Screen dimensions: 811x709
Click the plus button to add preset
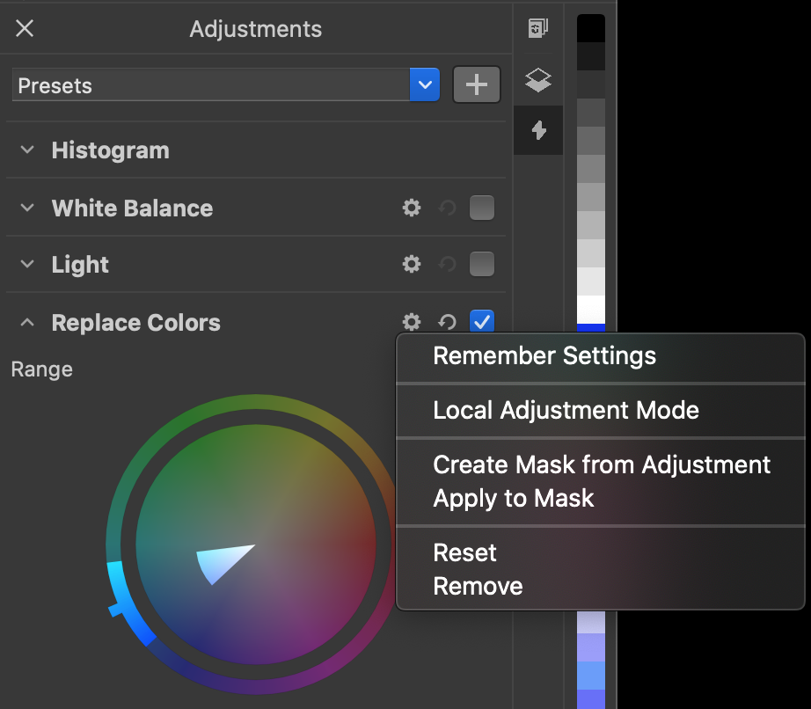[x=476, y=85]
